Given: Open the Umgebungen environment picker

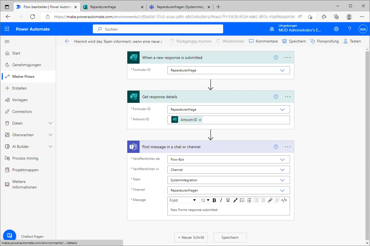Looking at the screenshot, I should click(x=296, y=29).
